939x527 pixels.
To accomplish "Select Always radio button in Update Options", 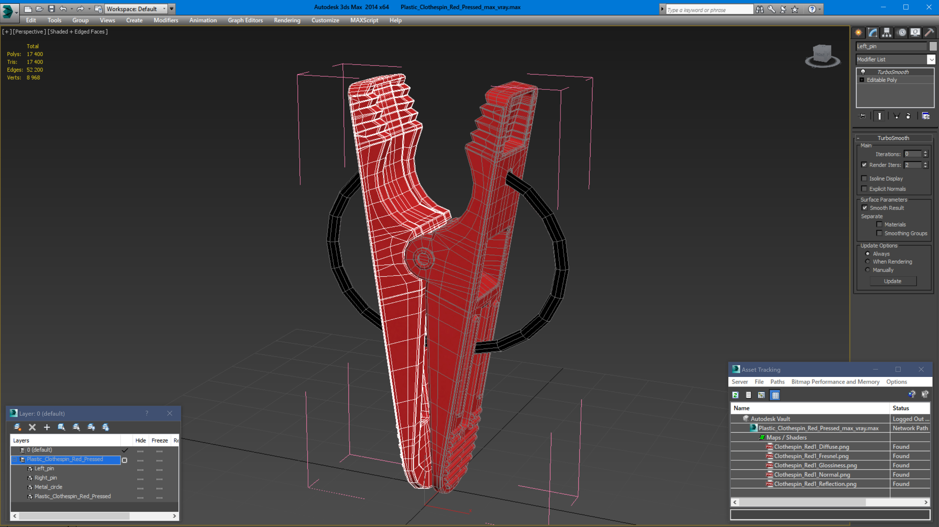I will [x=867, y=253].
